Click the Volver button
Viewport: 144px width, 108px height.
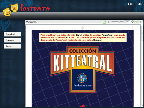[x=12, y=46]
